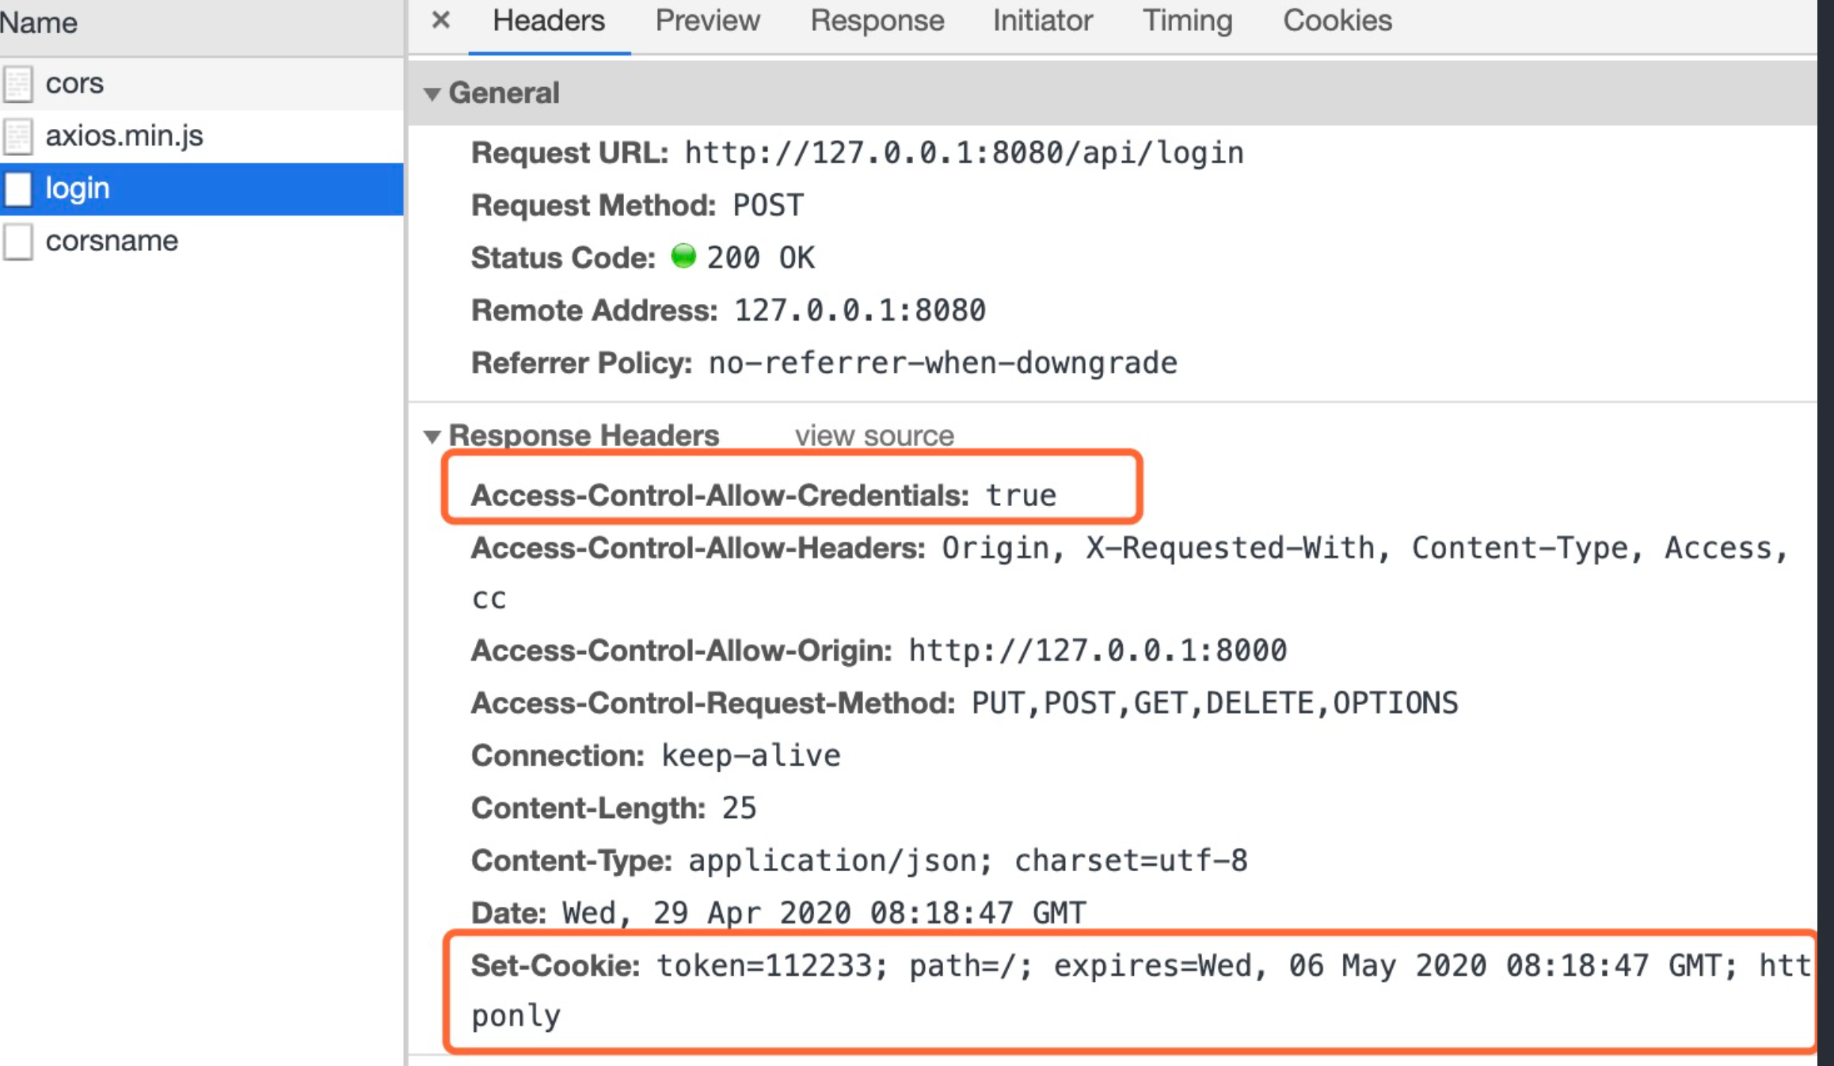Click the cors request file icon
The height and width of the screenshot is (1066, 1834).
[18, 84]
